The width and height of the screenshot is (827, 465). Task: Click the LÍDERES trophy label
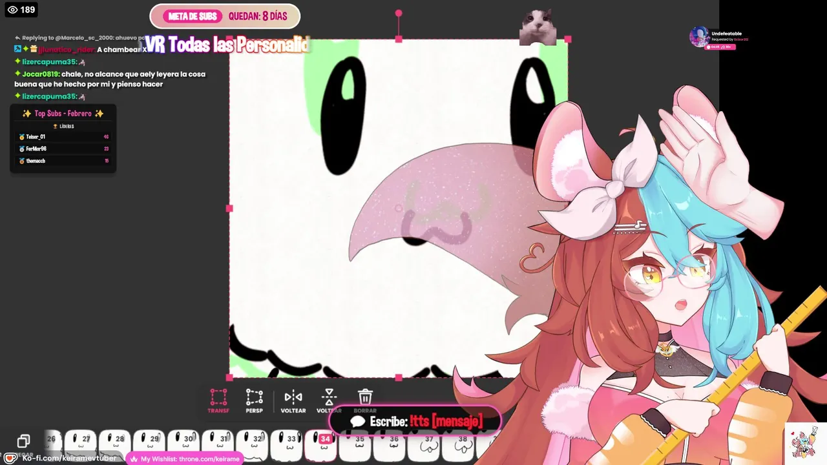click(x=63, y=127)
